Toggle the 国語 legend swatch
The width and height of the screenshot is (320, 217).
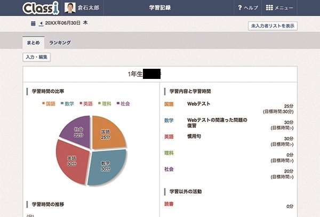pos(43,103)
